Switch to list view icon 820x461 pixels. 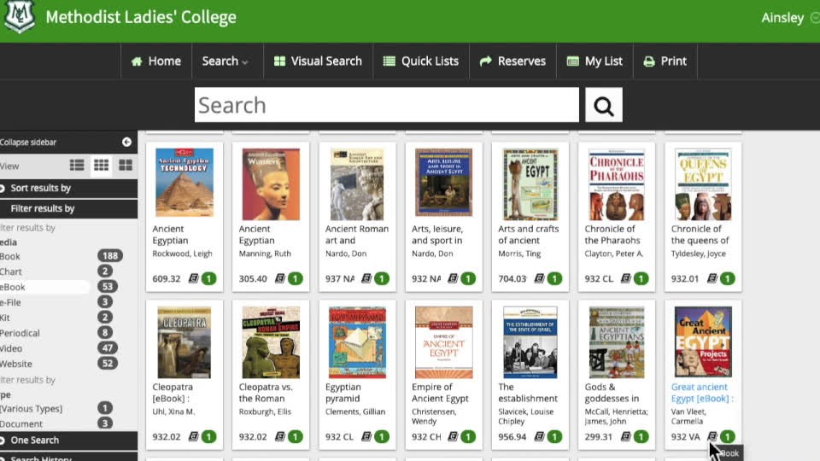77,166
